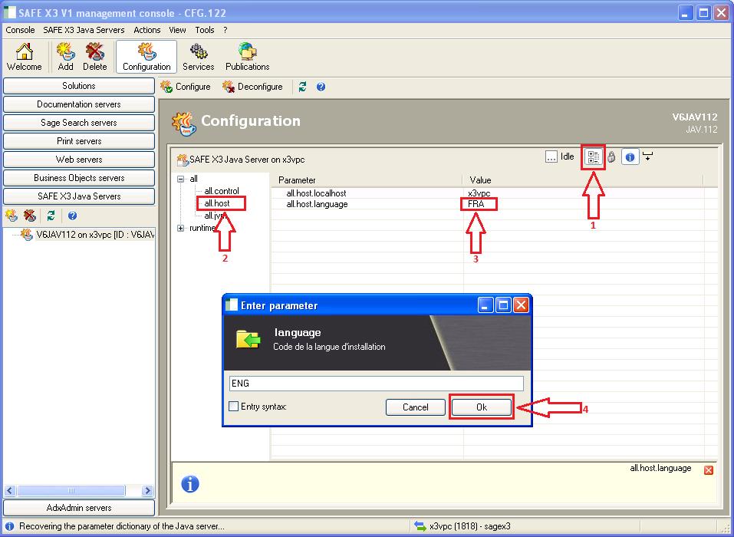
Task: Click the Java server icon beside title
Action: point(183,124)
